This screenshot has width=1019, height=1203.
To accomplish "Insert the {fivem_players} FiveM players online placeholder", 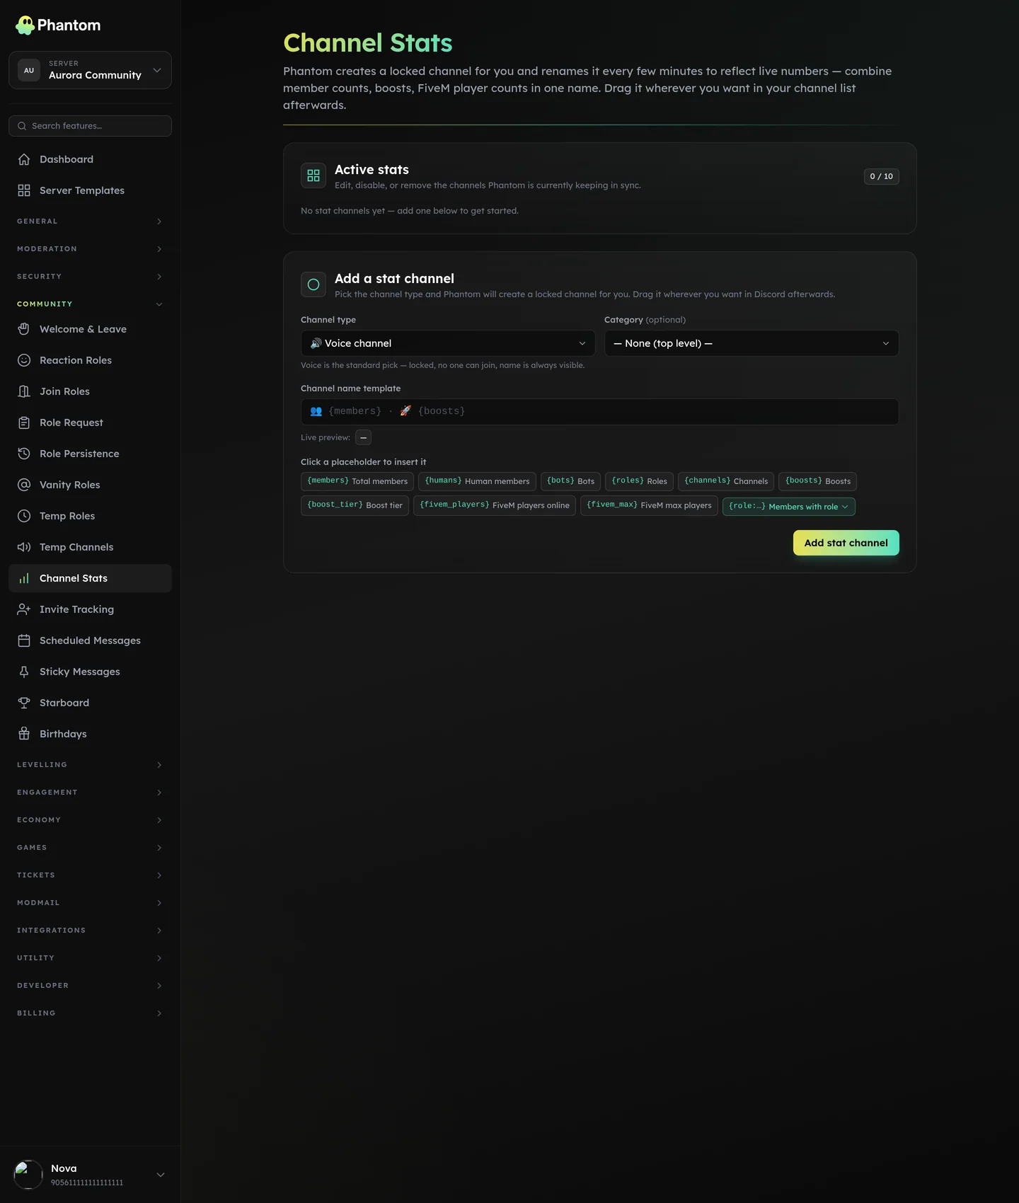I will point(495,505).
